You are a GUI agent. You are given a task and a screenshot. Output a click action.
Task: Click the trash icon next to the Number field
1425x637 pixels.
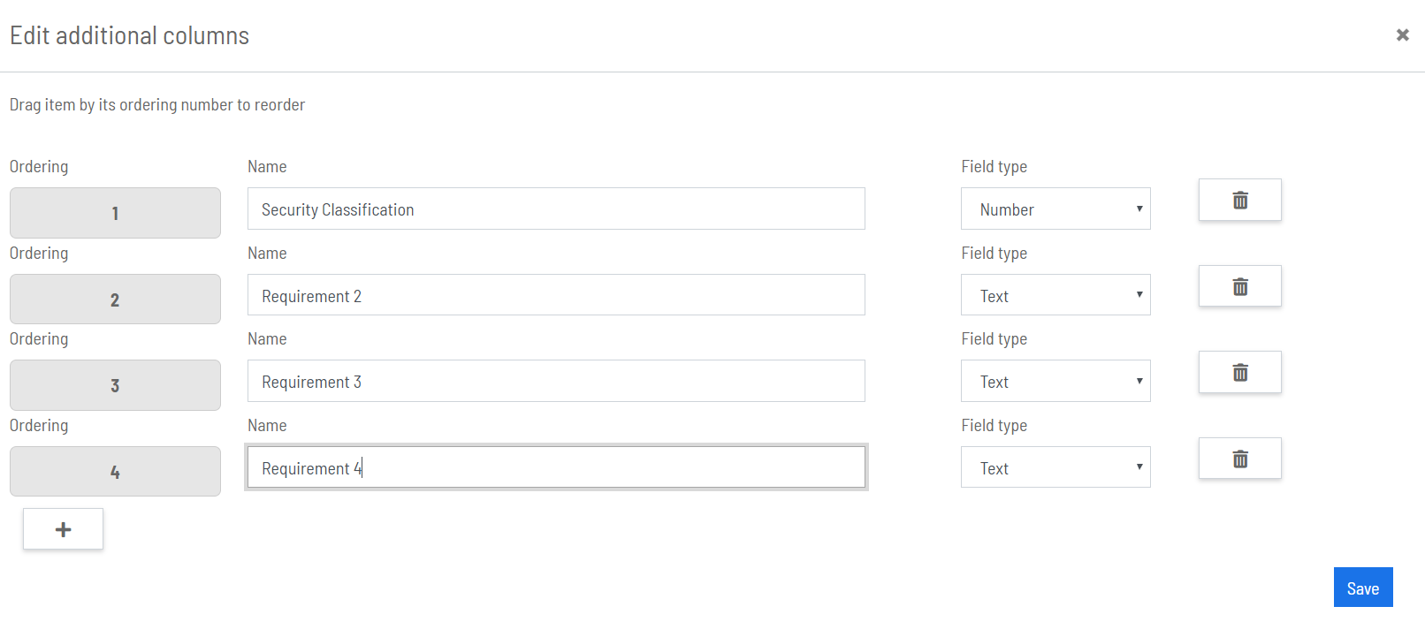[1239, 200]
